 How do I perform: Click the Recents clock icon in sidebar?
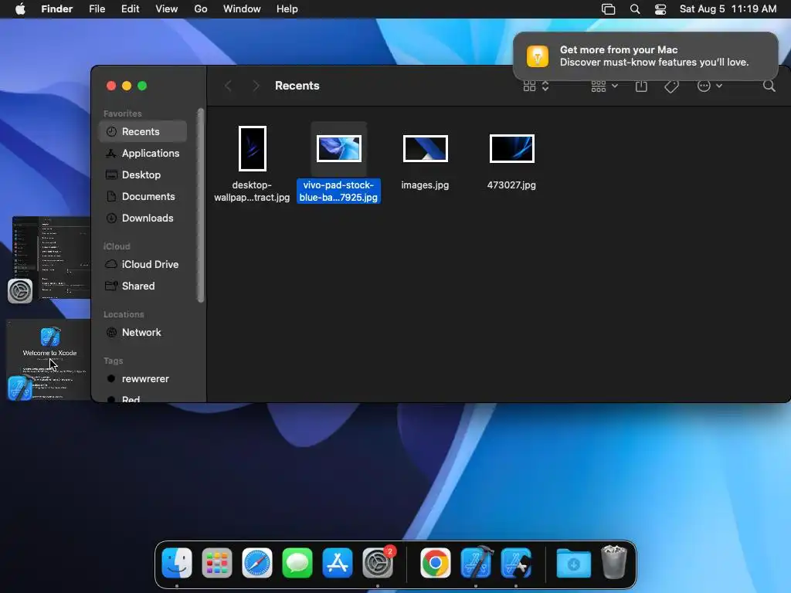click(x=111, y=131)
